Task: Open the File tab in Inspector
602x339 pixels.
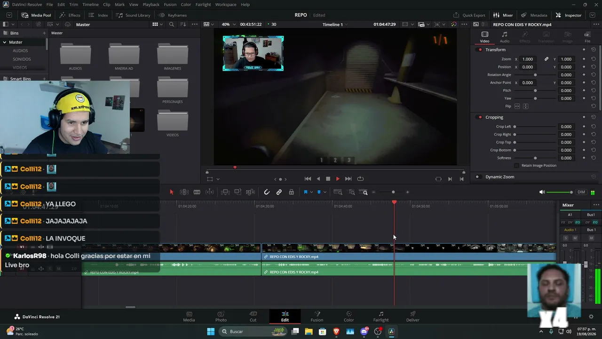Action: (x=587, y=37)
